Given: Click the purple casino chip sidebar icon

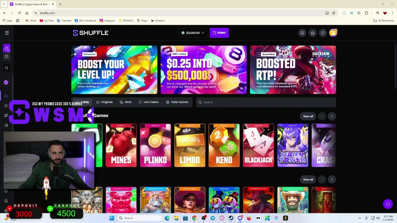Looking at the screenshot, I should coord(6,82).
